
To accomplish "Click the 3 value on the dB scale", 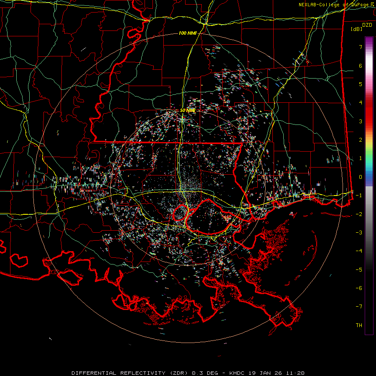I will [x=361, y=121].
